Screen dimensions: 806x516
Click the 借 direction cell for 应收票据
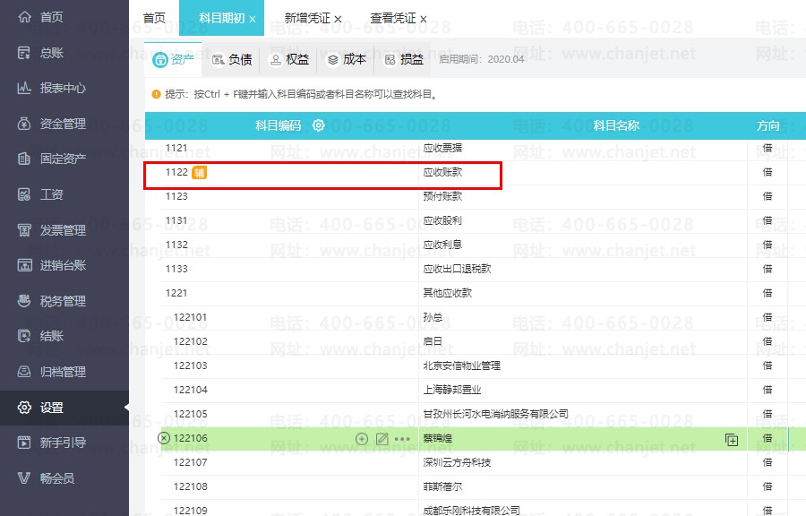tap(767, 148)
